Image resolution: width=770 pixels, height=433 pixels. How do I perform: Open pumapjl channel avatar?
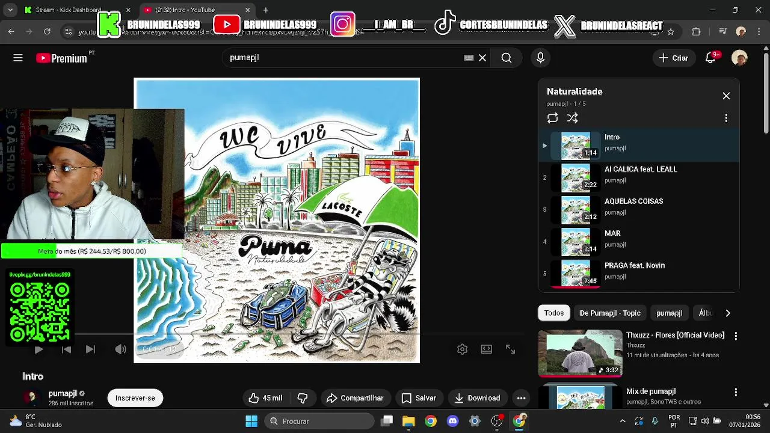(x=31, y=398)
